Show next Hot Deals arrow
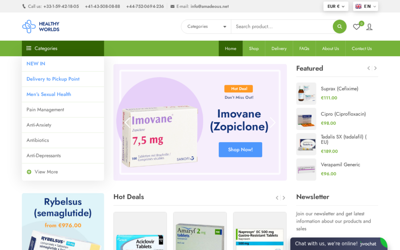 pyautogui.click(x=284, y=198)
